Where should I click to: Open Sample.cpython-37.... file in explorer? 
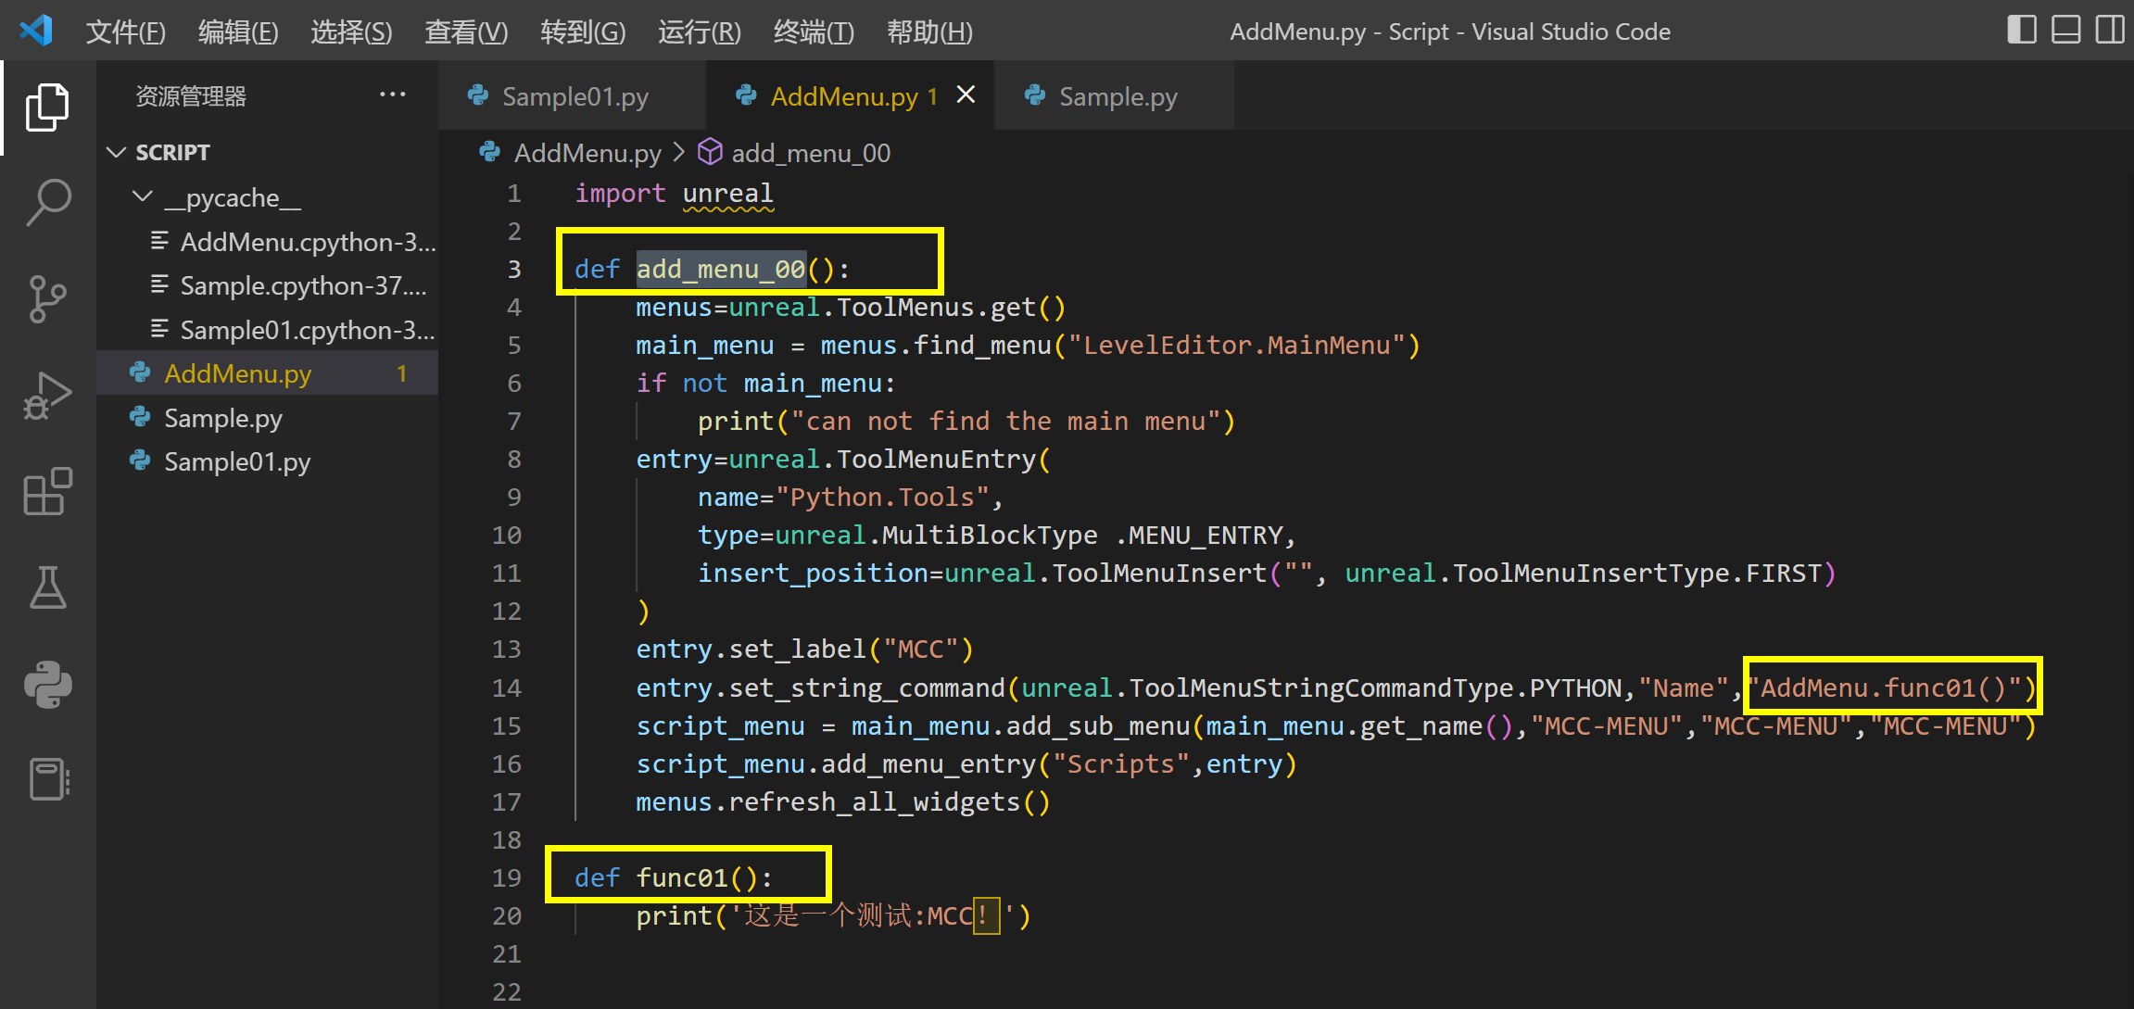point(268,285)
